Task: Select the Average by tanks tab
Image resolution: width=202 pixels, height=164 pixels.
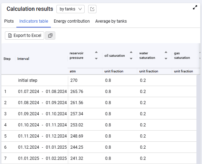Action: (111, 21)
